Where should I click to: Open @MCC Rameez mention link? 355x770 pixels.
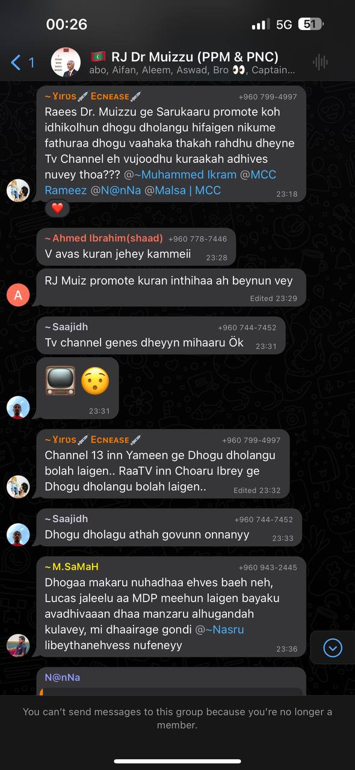(x=161, y=182)
